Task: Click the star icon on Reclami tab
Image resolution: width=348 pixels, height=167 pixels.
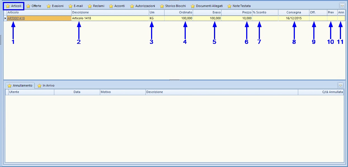Action: (90, 6)
